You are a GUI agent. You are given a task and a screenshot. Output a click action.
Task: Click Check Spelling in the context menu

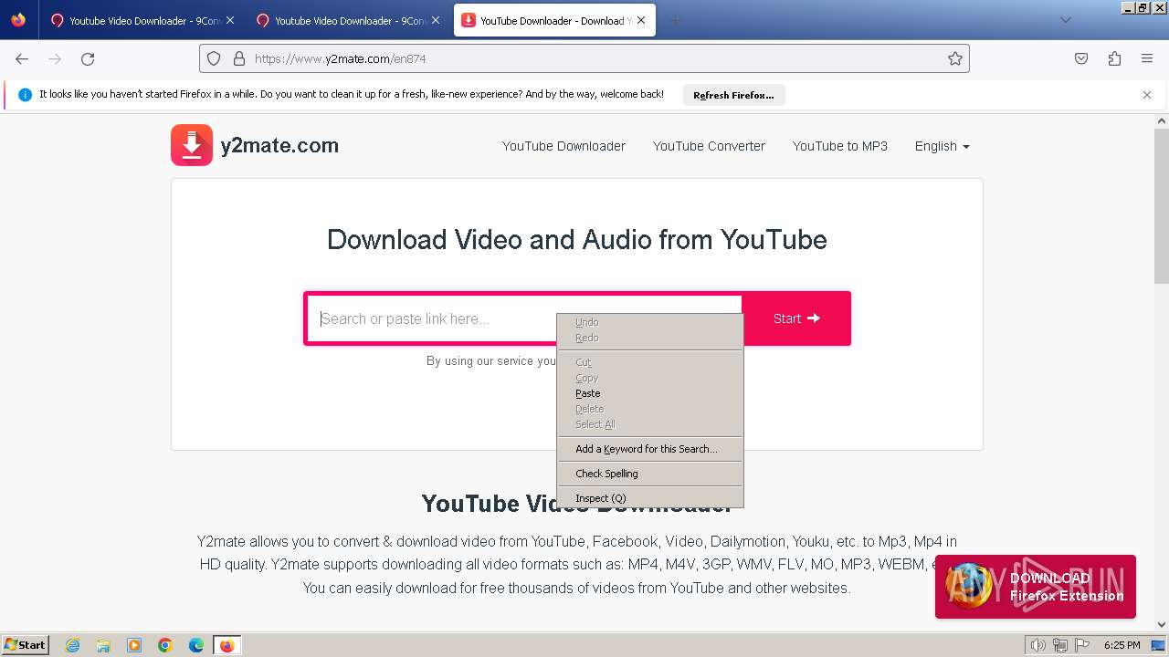coord(650,474)
